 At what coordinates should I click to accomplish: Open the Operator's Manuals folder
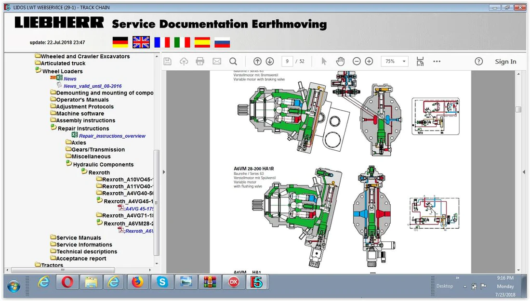(x=82, y=100)
